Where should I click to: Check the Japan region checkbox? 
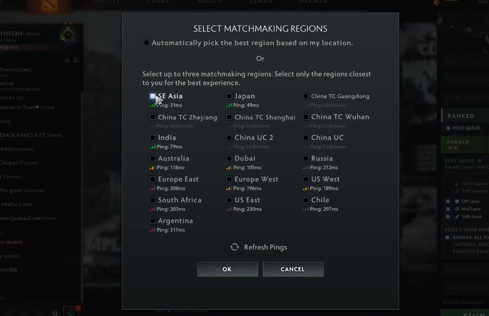click(229, 96)
